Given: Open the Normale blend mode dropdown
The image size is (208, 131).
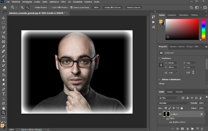Looking at the screenshot, I should tap(174, 103).
